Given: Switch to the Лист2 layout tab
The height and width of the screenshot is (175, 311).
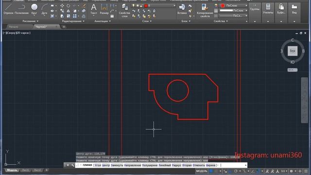Looking at the screenshot, I should (37, 170).
